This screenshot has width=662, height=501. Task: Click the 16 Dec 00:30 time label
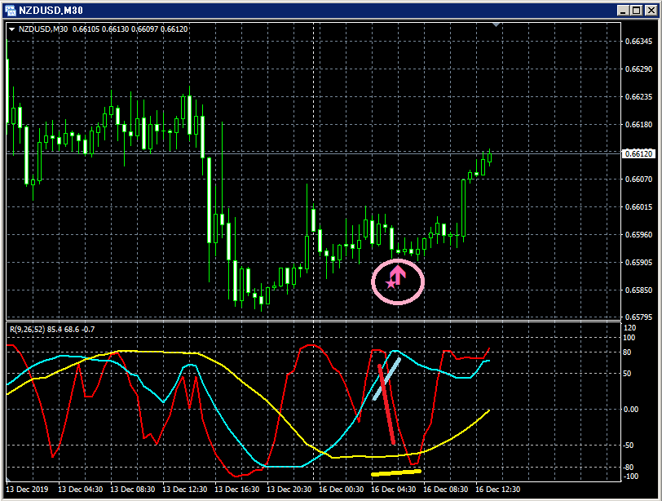click(341, 490)
